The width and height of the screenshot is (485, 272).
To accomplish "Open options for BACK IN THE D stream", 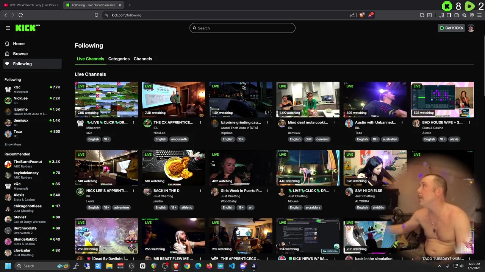I will [200, 191].
